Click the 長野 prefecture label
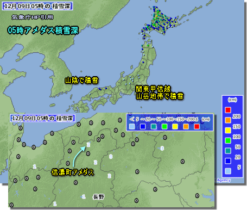Viewport: 247px width, 210px height. click(x=99, y=197)
